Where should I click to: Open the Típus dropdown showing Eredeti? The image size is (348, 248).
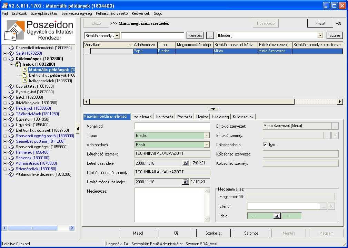pyautogui.click(x=207, y=136)
